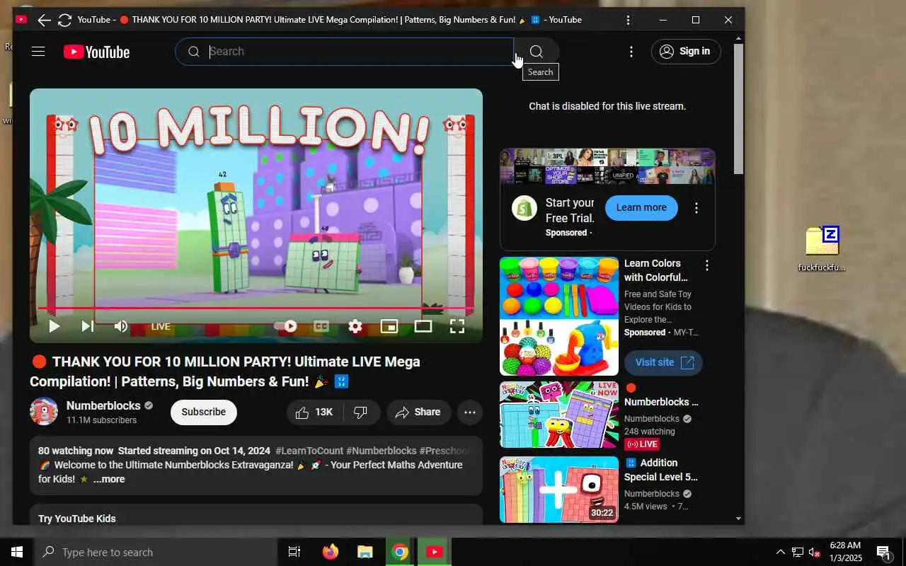
Task: Launch Firefox from the taskbar
Action: click(330, 552)
